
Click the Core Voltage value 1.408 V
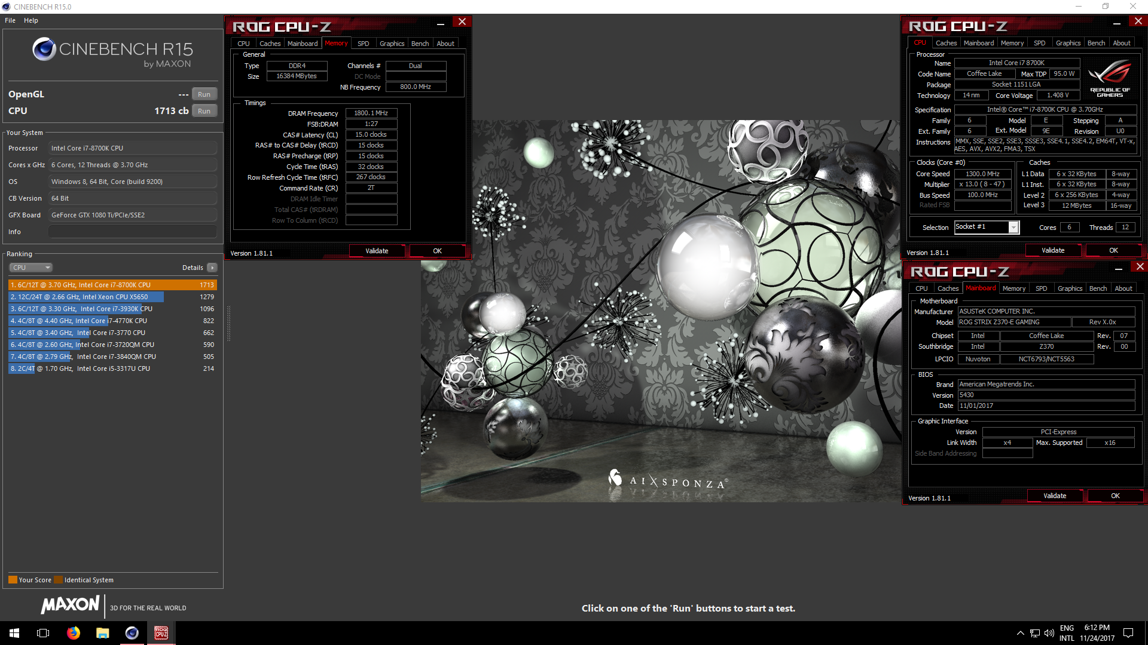tap(1058, 95)
